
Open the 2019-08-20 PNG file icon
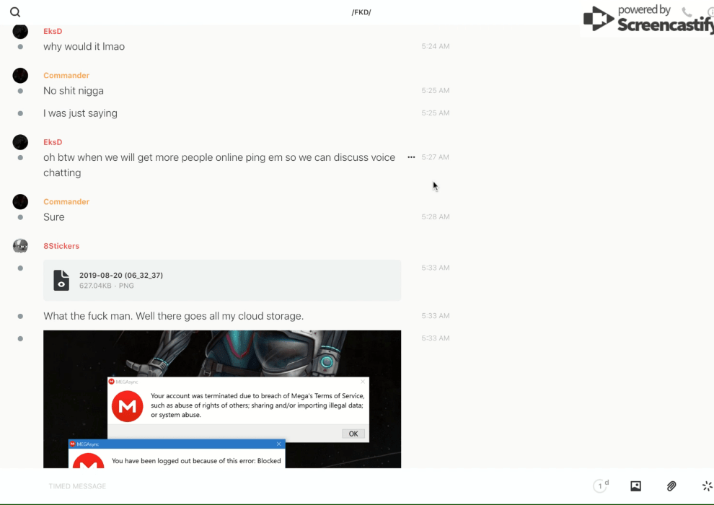pyautogui.click(x=62, y=280)
